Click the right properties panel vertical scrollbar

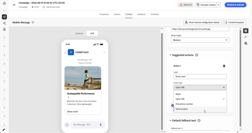click(240, 78)
